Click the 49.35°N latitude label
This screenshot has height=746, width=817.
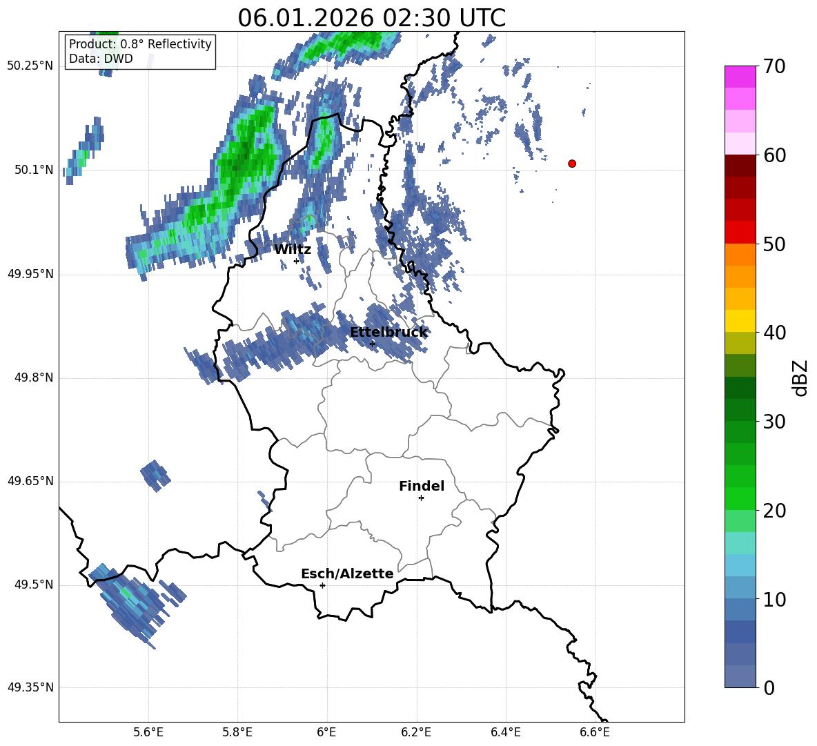30,687
